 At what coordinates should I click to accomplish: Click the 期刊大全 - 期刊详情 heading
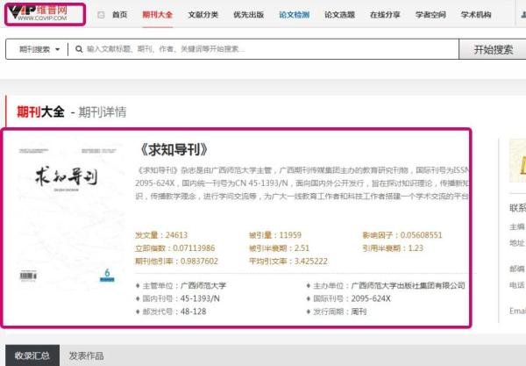(x=72, y=111)
